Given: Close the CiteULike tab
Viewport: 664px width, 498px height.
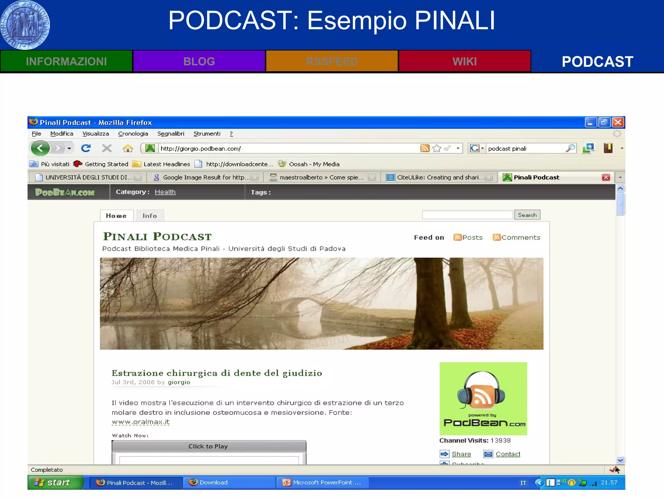Looking at the screenshot, I should point(489,177).
